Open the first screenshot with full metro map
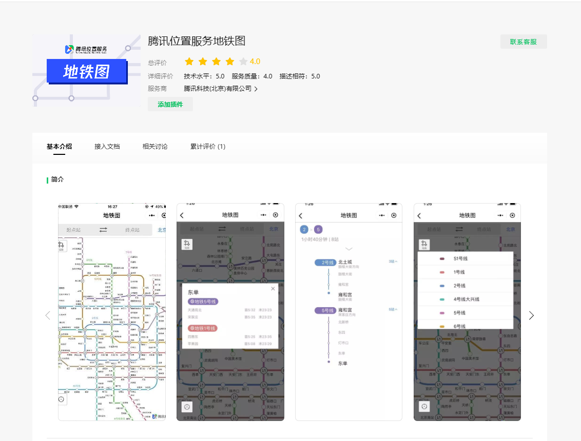 coord(112,312)
